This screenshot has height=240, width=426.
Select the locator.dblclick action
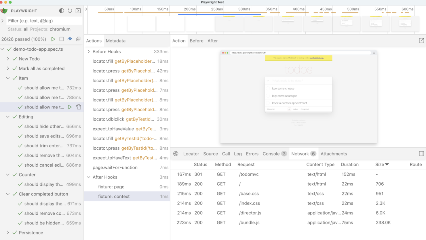pos(127,119)
